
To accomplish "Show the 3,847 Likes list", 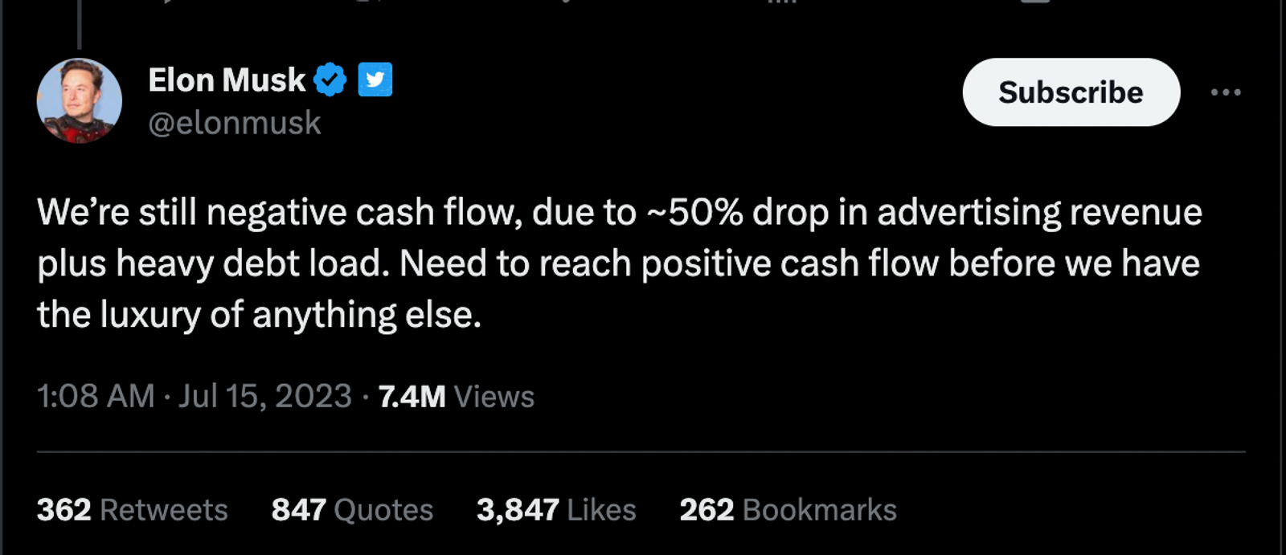I will [556, 510].
